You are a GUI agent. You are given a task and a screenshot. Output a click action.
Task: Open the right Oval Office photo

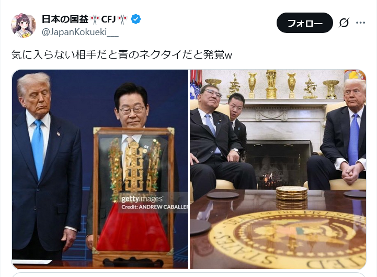[x=278, y=169]
